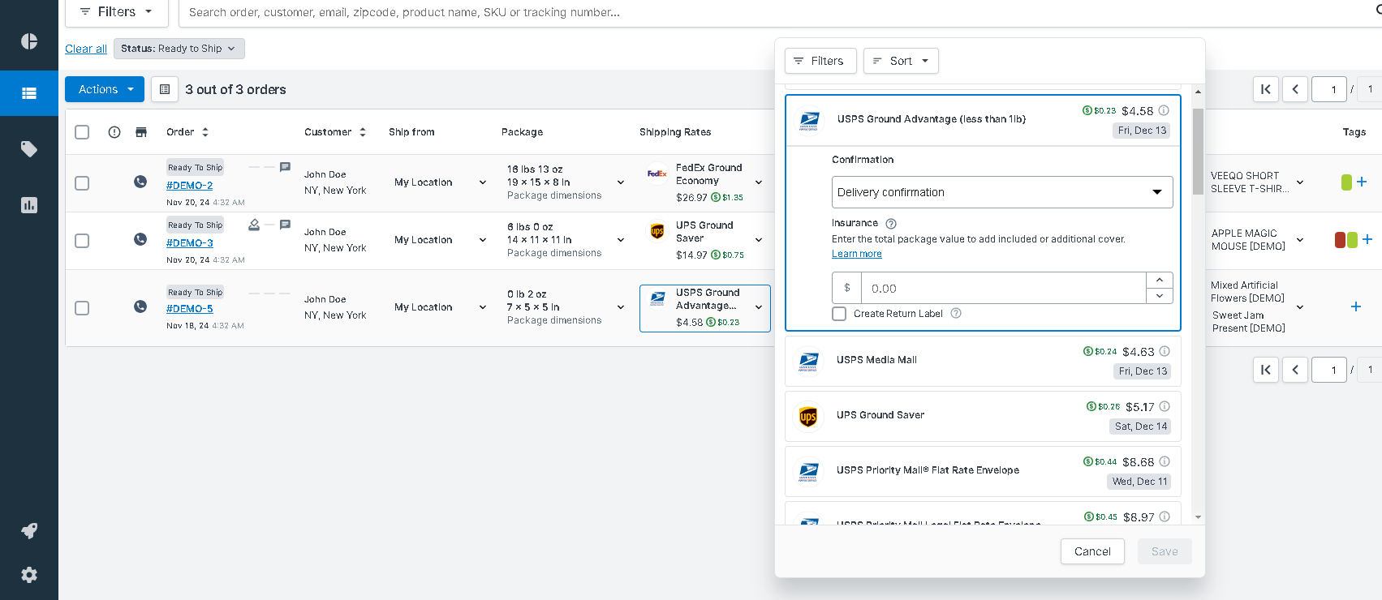Click the store channel column header icon

click(x=141, y=132)
